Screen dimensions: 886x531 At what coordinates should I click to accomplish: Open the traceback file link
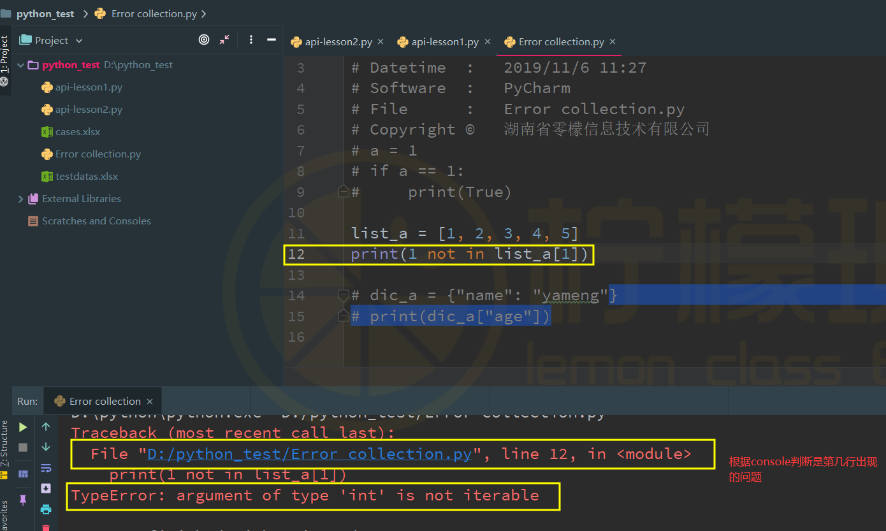click(310, 454)
